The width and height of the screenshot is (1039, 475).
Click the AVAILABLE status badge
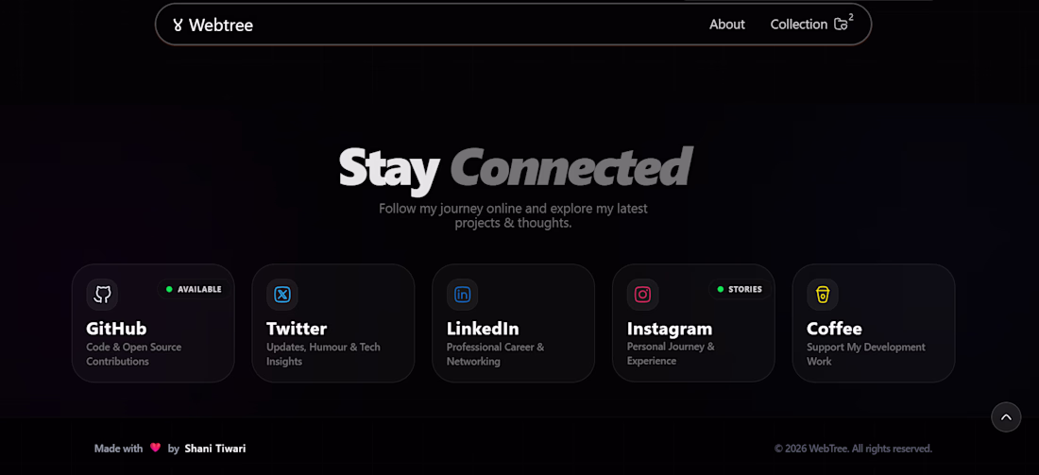tap(194, 289)
